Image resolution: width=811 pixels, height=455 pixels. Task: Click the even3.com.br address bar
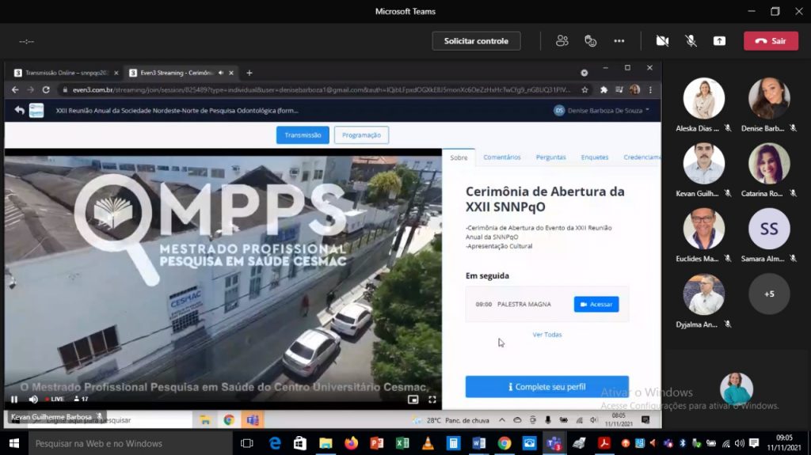tap(321, 90)
